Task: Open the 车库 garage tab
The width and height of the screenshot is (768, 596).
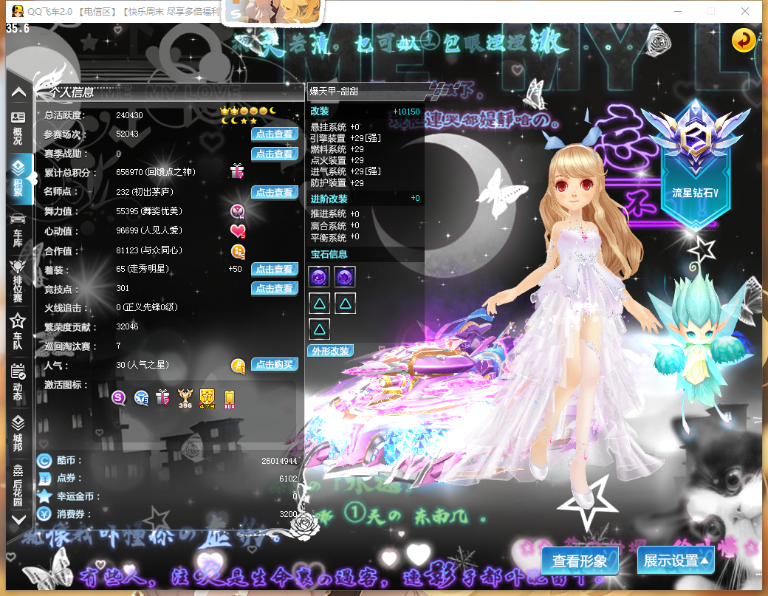Action: pos(18,230)
